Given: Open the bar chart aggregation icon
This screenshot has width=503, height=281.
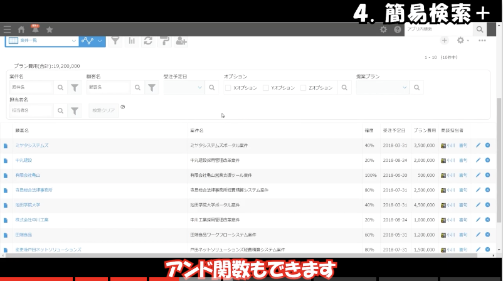Looking at the screenshot, I should coord(132,41).
